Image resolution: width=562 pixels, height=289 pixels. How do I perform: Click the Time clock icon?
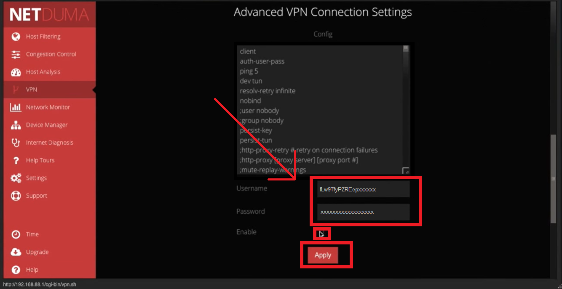tap(16, 234)
